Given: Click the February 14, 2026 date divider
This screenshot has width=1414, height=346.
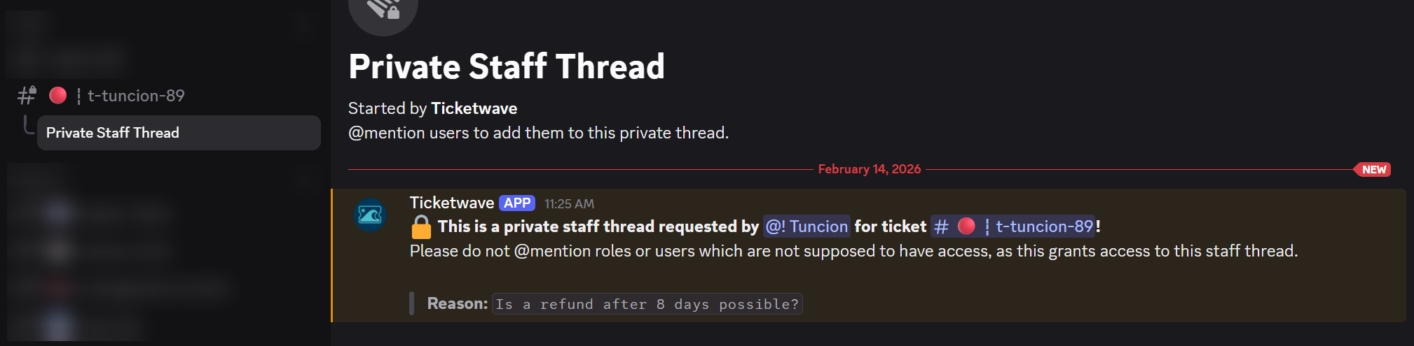Looking at the screenshot, I should pos(869,169).
